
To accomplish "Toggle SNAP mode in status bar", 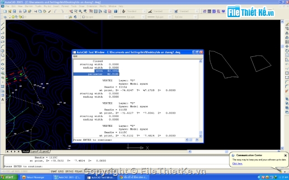I will click(54, 171).
